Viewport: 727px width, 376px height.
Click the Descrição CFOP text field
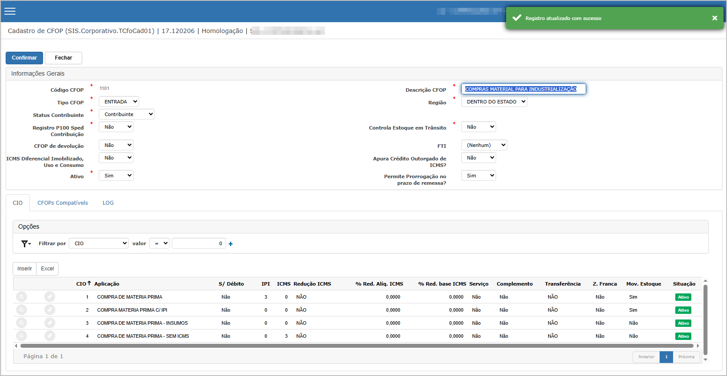pos(523,89)
